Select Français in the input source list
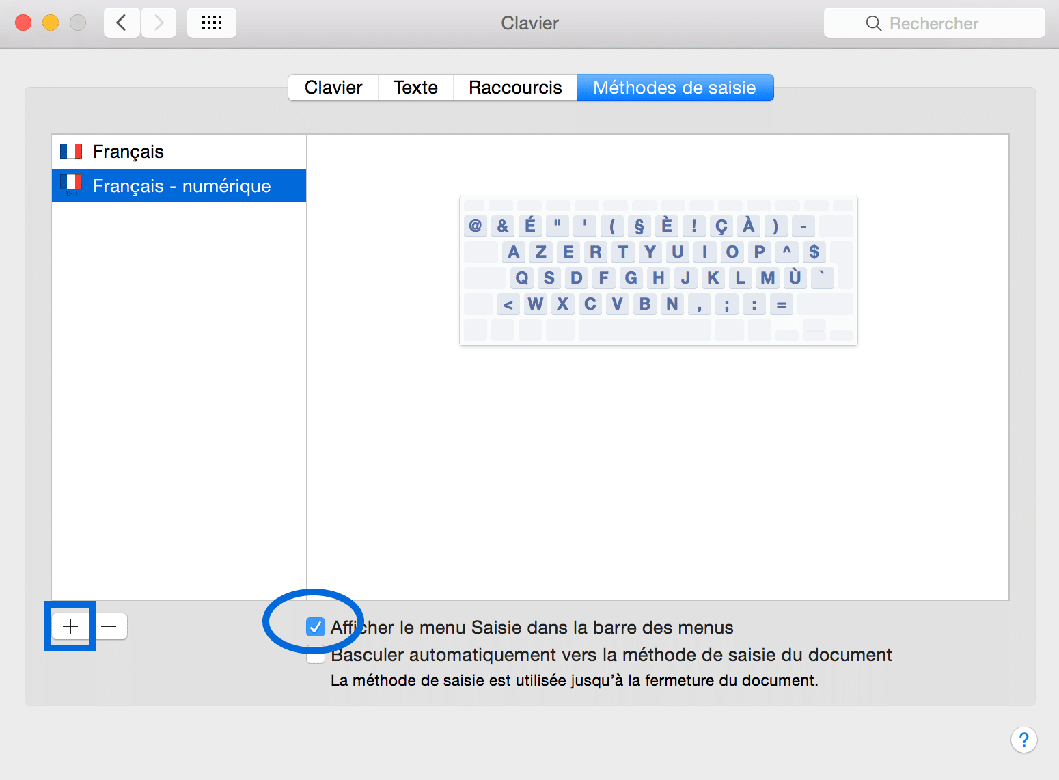The image size is (1059, 780). click(179, 152)
